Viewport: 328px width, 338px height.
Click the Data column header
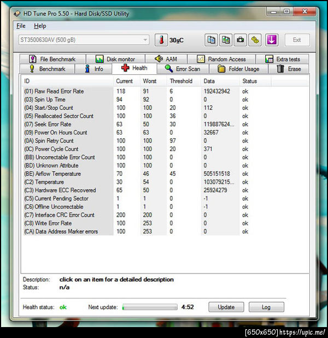[220, 81]
